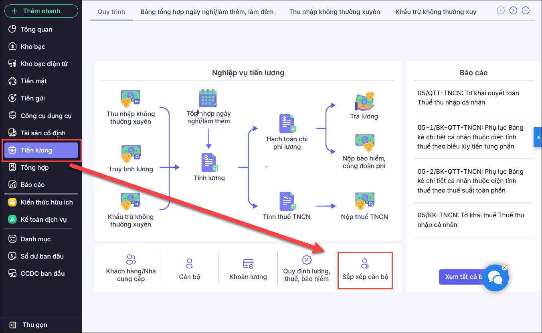Open the Tính lương document icon

209,162
